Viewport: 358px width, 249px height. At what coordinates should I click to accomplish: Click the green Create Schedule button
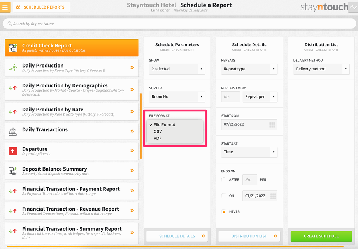click(321, 236)
